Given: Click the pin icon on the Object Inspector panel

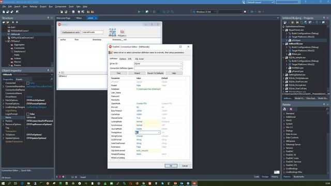Looking at the screenshot, I should 48,70.
